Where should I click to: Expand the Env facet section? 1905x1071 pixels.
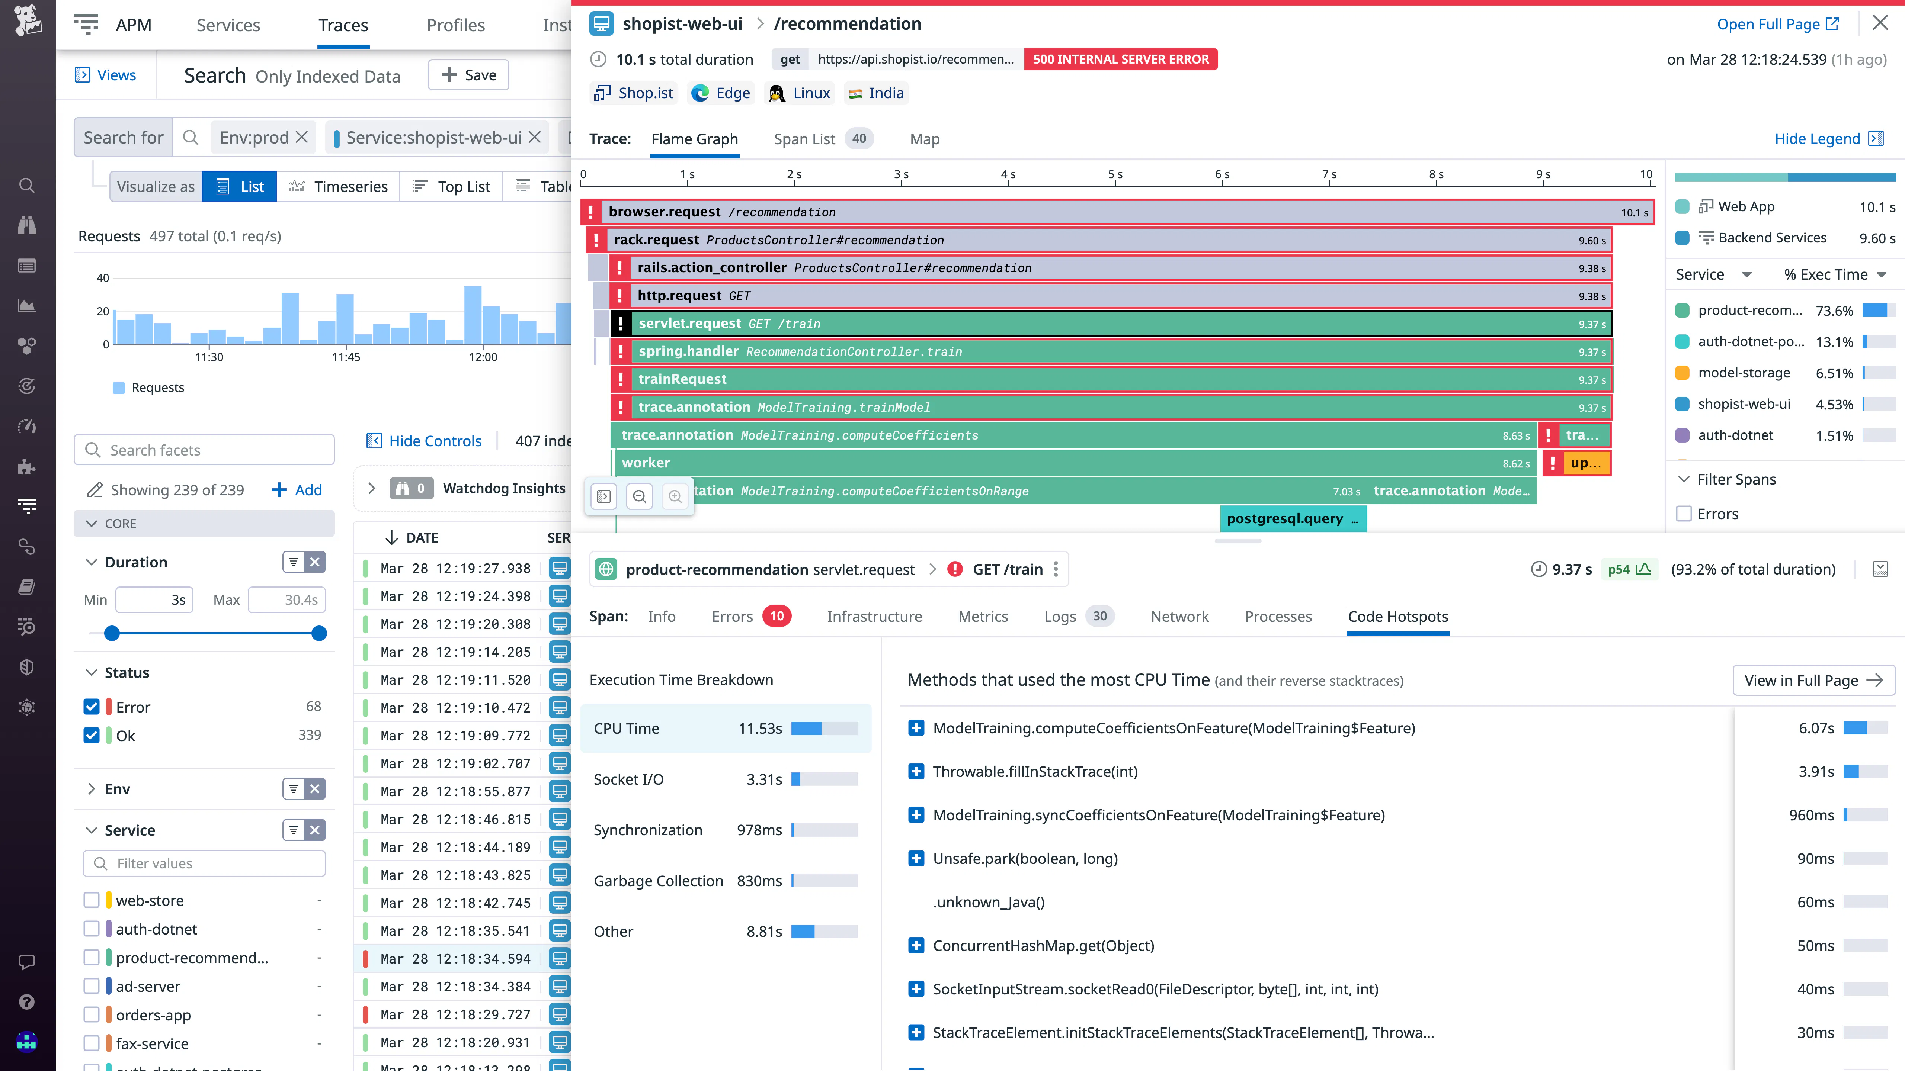92,789
